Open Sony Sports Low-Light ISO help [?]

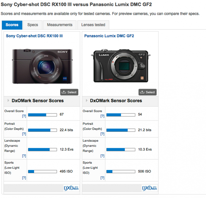tap(24, 178)
